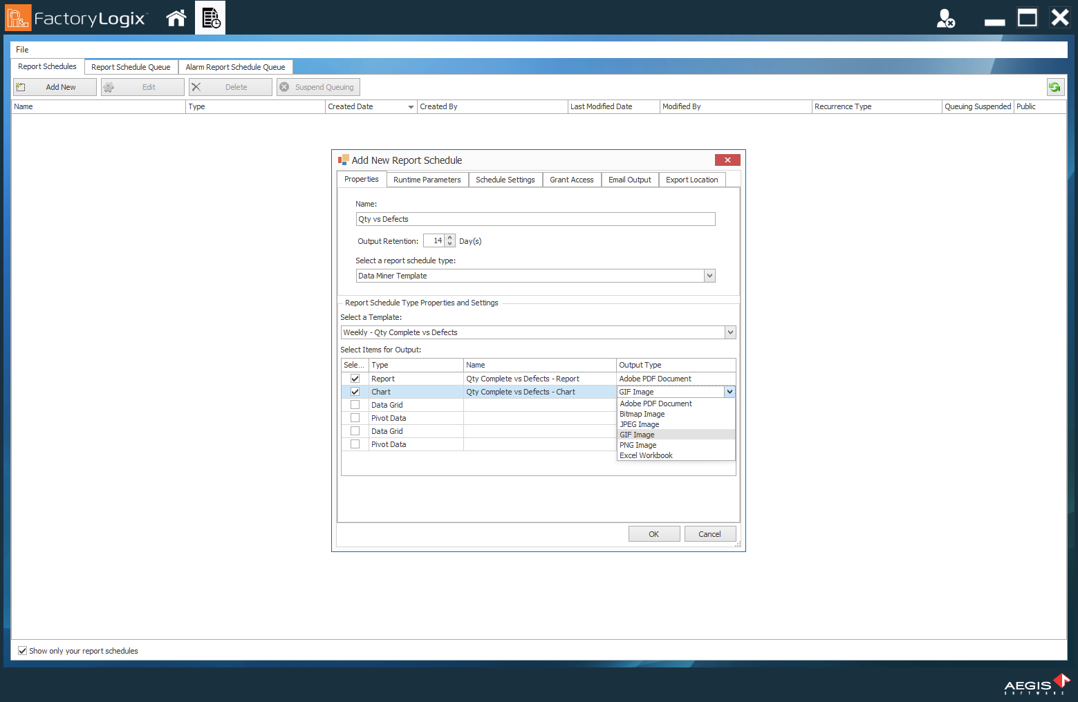Close the Add New Report Schedule dialog
This screenshot has width=1078, height=702.
point(727,160)
